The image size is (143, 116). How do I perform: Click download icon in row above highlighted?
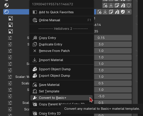coord(111,5)
